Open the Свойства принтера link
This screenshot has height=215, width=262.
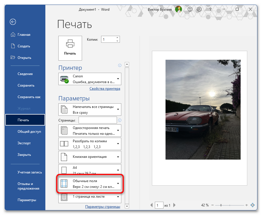(x=105, y=89)
